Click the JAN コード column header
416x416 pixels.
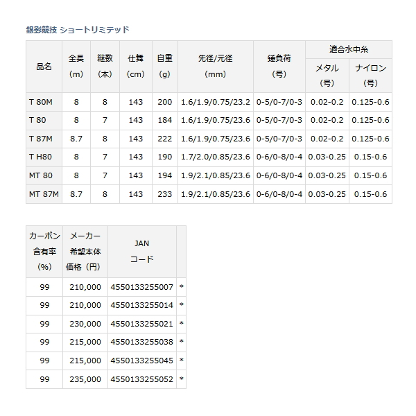point(142,252)
